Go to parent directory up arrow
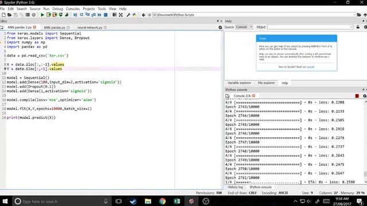The width and height of the screenshot is (367, 206). click(x=365, y=15)
